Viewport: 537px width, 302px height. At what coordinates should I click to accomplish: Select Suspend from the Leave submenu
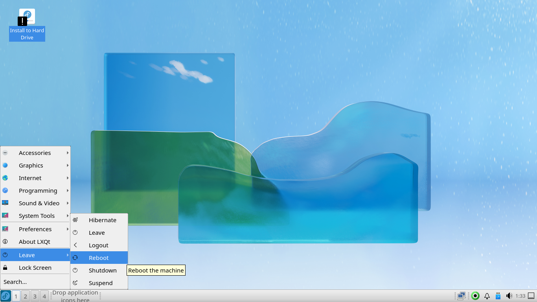tap(99, 283)
